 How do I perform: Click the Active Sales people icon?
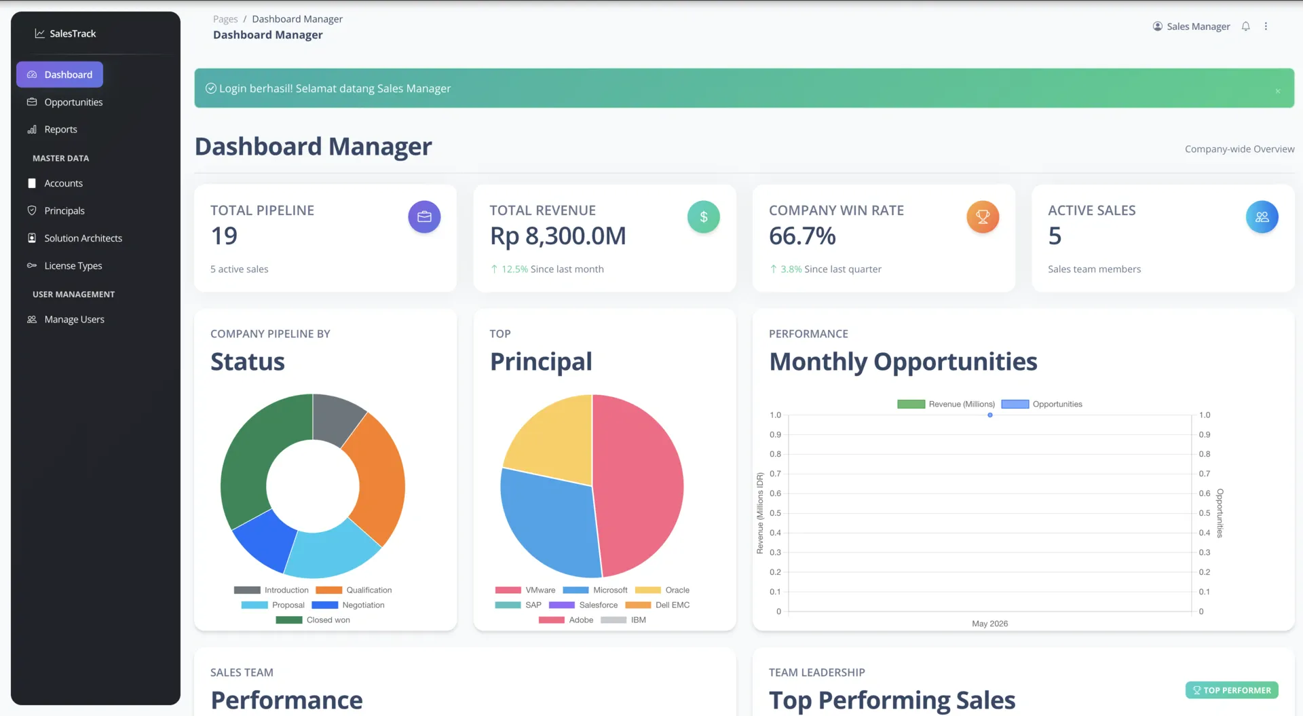[1262, 217]
